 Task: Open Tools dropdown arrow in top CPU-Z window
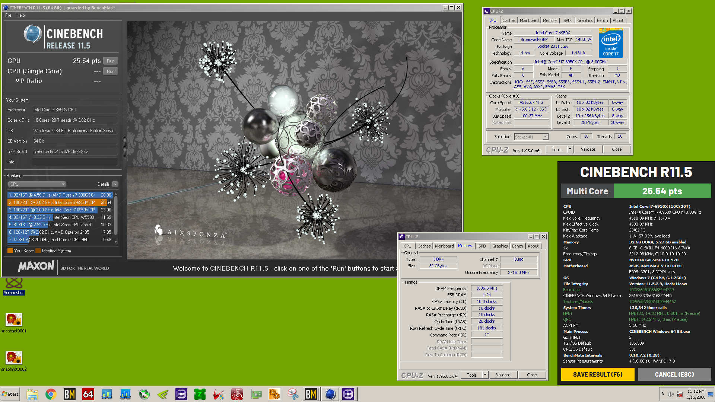point(569,149)
